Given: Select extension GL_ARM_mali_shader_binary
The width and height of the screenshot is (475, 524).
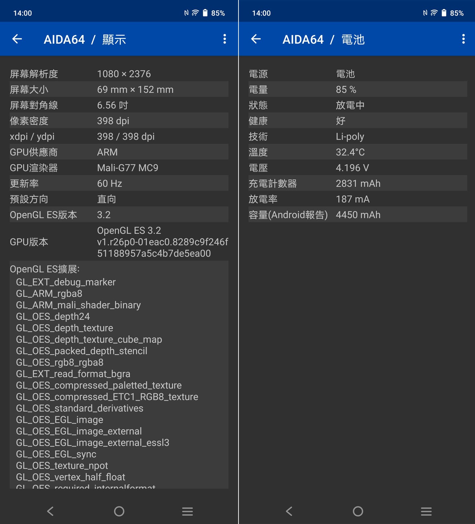Looking at the screenshot, I should pos(78,305).
